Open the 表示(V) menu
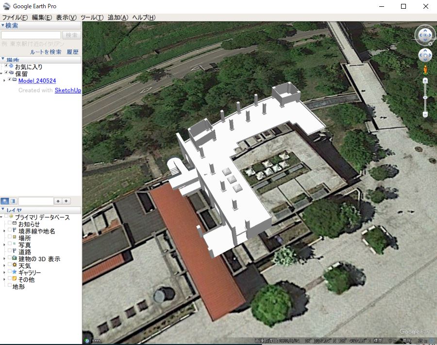The height and width of the screenshot is (345, 437). (x=66, y=17)
